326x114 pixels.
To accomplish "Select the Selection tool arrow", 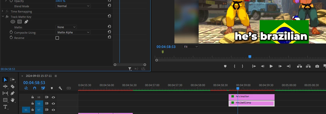I will (x=5, y=80).
